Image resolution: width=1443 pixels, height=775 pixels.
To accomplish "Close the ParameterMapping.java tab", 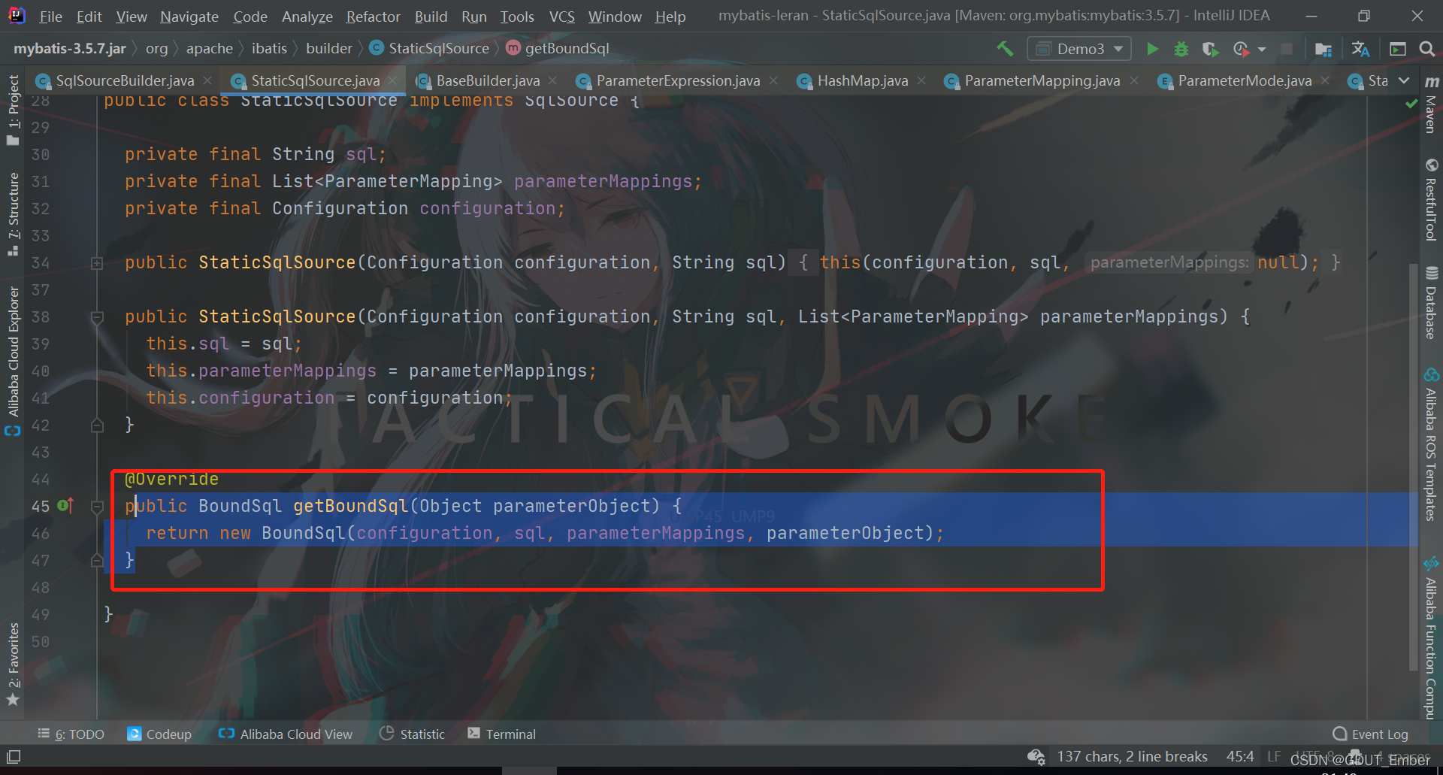I will (1134, 80).
